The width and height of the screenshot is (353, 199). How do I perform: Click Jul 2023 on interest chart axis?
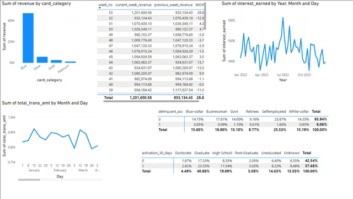tap(282, 75)
